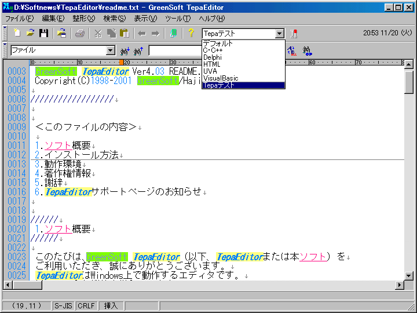Click toolbar drag handle on main toolbar
417x313 pixels.
coord(5,33)
